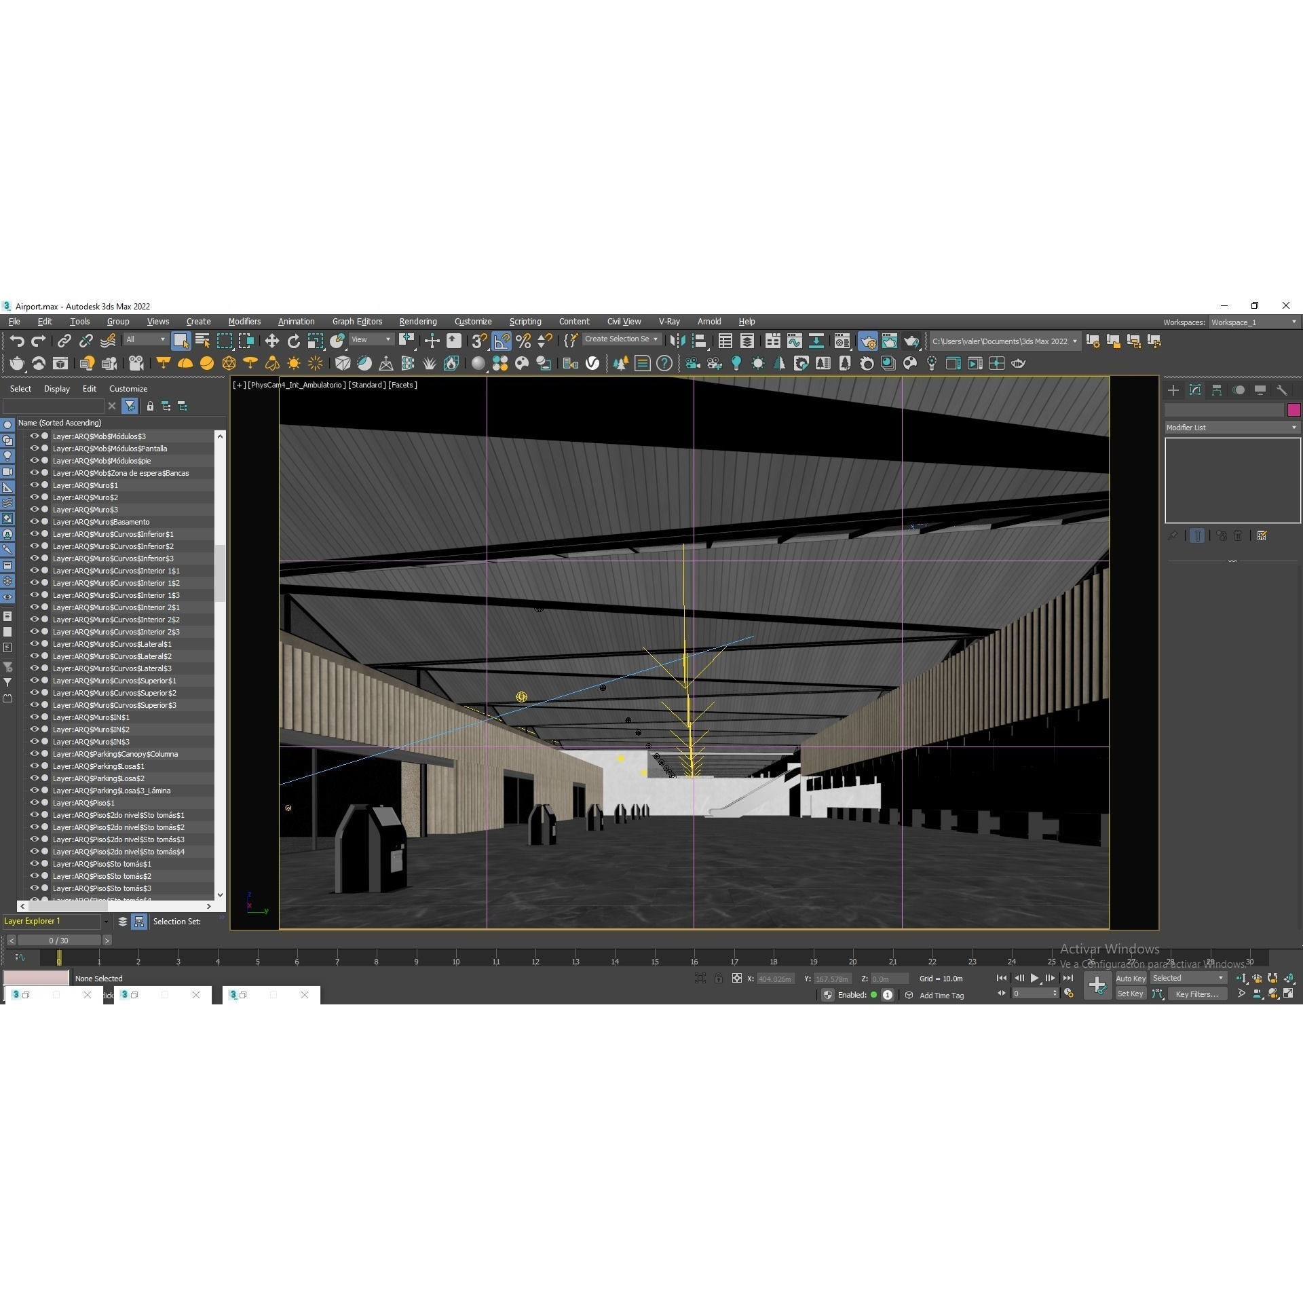Open the Curve Editor icon
The width and height of the screenshot is (1303, 1303).
coord(795,341)
